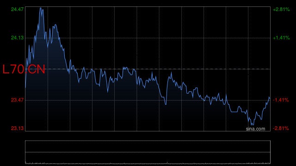Click the +2.81% percentage label
The height and width of the screenshot is (166, 296).
coord(281,9)
